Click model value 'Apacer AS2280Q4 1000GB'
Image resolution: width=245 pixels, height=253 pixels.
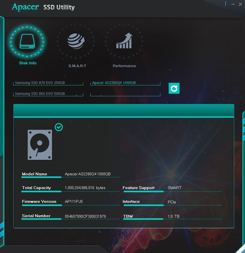[x=87, y=174]
